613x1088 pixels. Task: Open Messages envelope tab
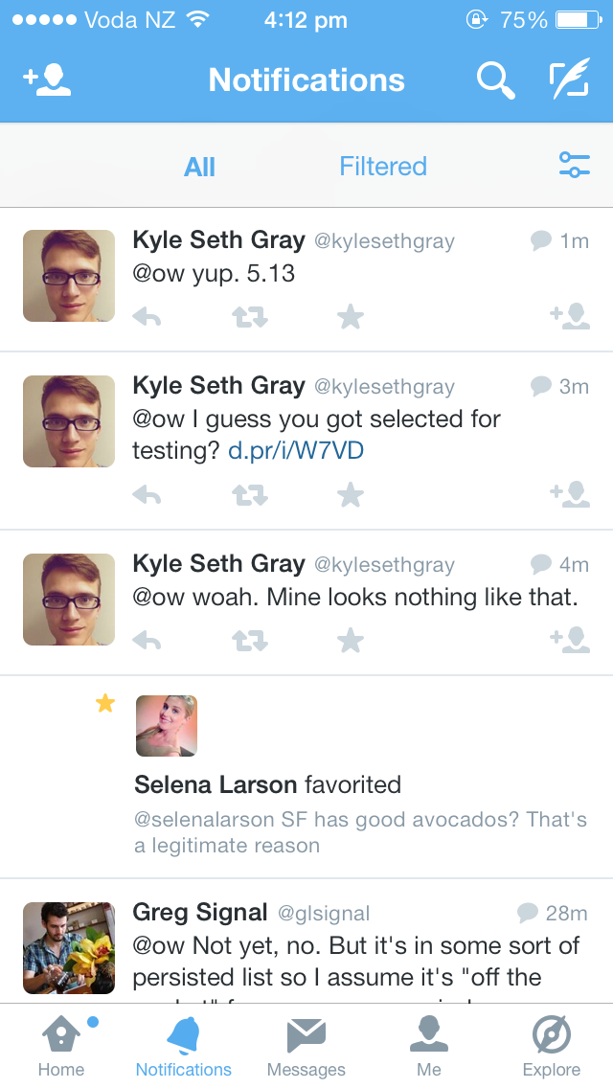(x=306, y=1044)
